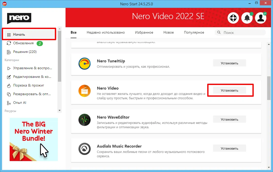Click the flame icon beside Порезка & прожиг
This screenshot has width=273, height=172.
point(9,86)
